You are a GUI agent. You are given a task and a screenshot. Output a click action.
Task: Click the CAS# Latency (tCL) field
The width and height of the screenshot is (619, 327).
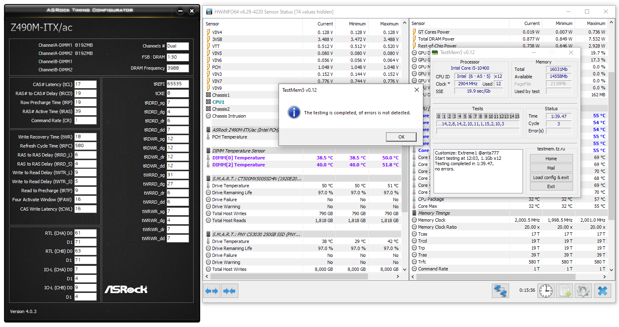click(x=85, y=84)
